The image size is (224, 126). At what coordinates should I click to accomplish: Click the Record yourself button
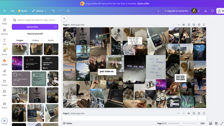pos(35,34)
